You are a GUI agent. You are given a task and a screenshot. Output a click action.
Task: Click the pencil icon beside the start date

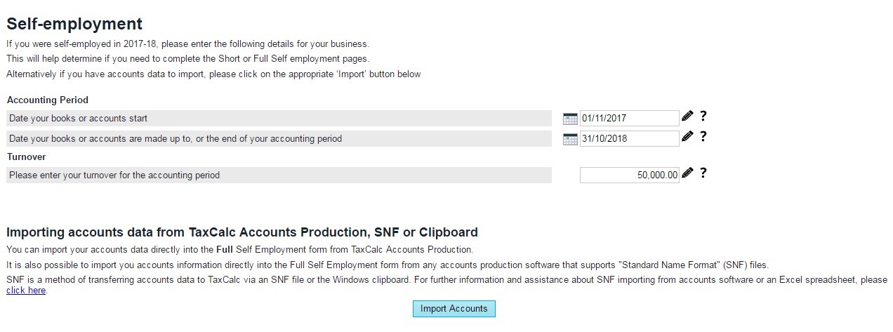pyautogui.click(x=687, y=117)
